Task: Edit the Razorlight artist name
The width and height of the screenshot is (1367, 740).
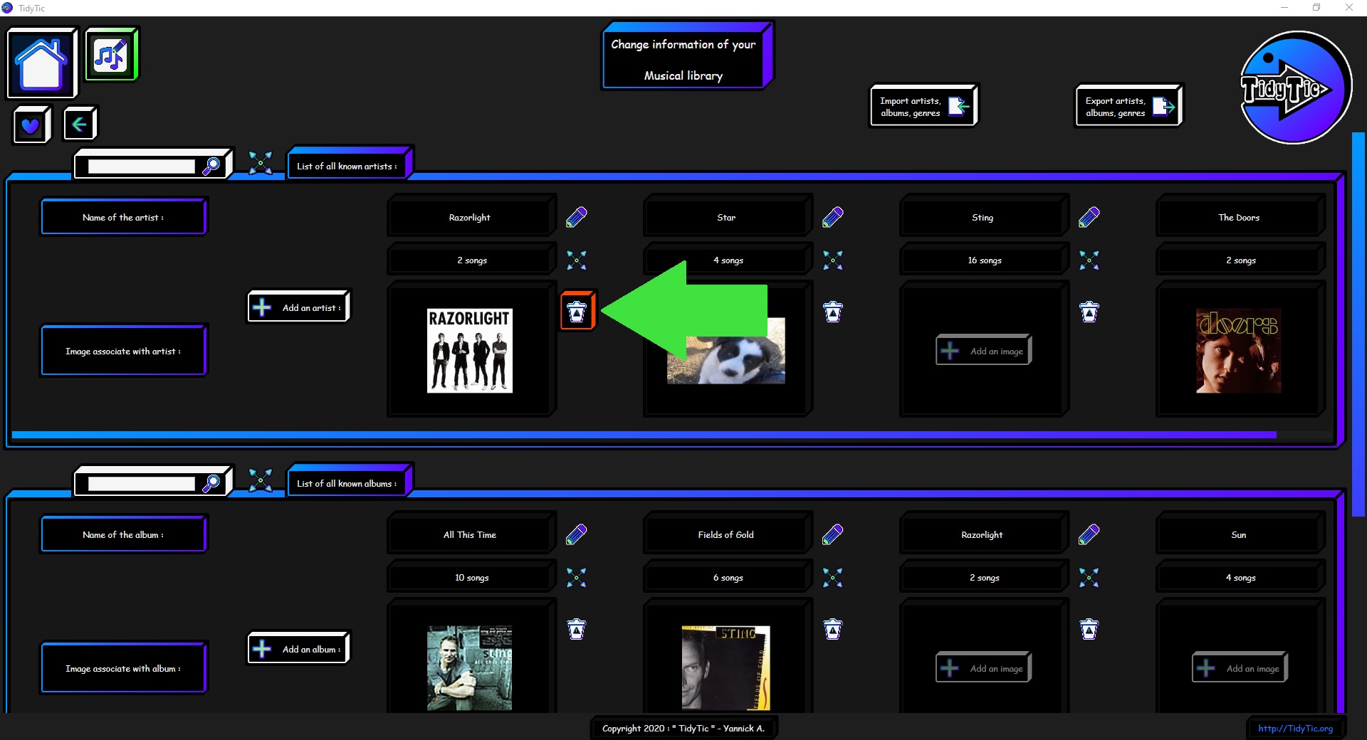Action: pos(577,217)
